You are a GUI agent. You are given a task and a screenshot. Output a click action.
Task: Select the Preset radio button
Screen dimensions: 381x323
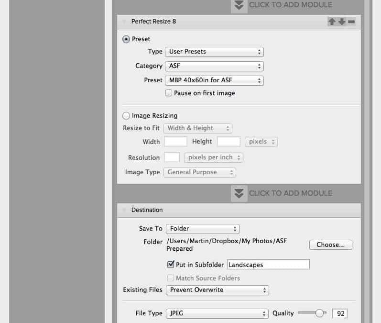point(126,39)
